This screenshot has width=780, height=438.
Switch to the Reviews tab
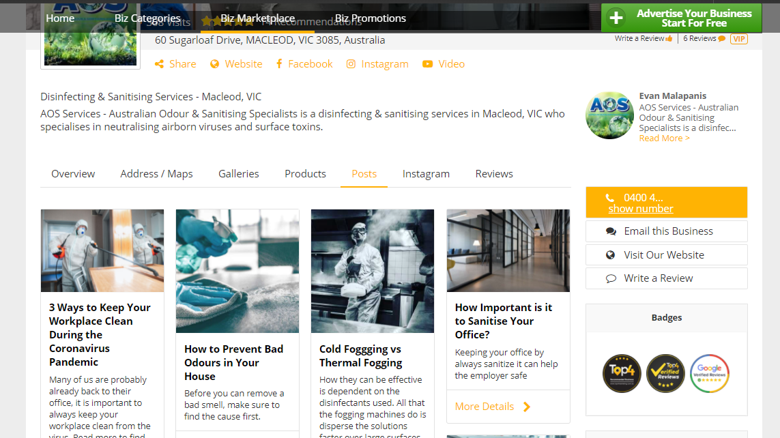tap(494, 173)
